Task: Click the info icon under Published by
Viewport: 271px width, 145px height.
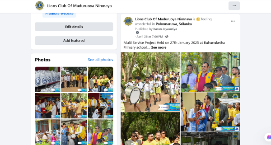Action: pos(137,33)
